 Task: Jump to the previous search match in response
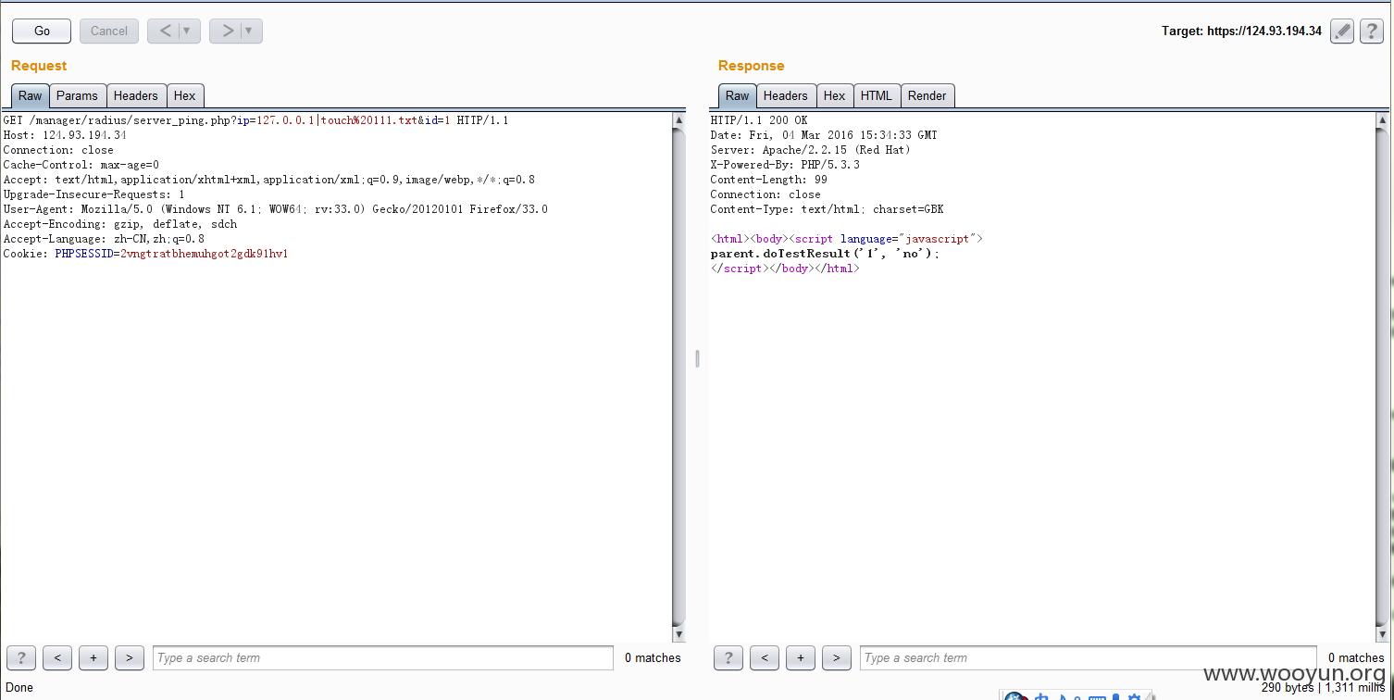pyautogui.click(x=765, y=657)
